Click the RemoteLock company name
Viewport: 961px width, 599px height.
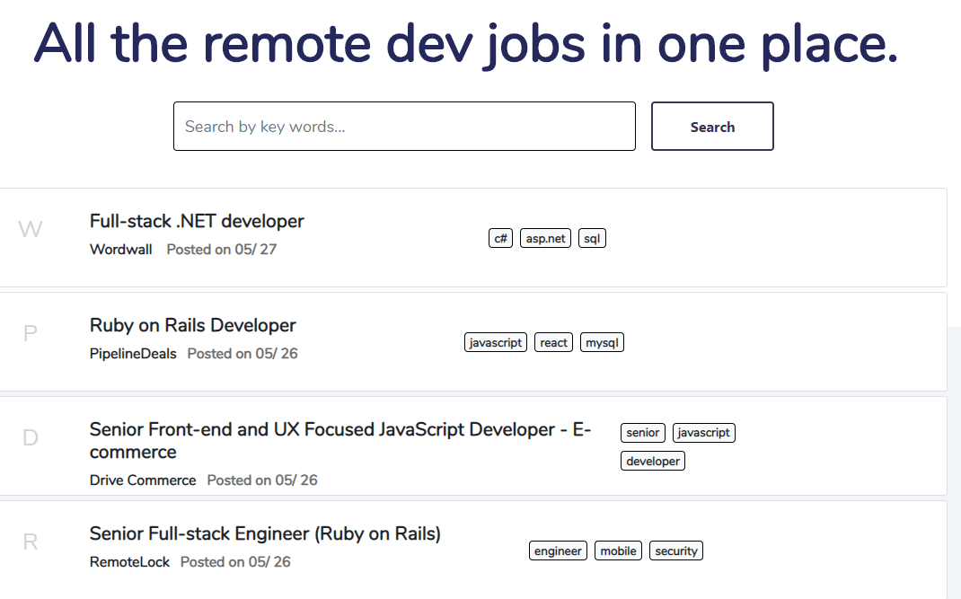[129, 561]
